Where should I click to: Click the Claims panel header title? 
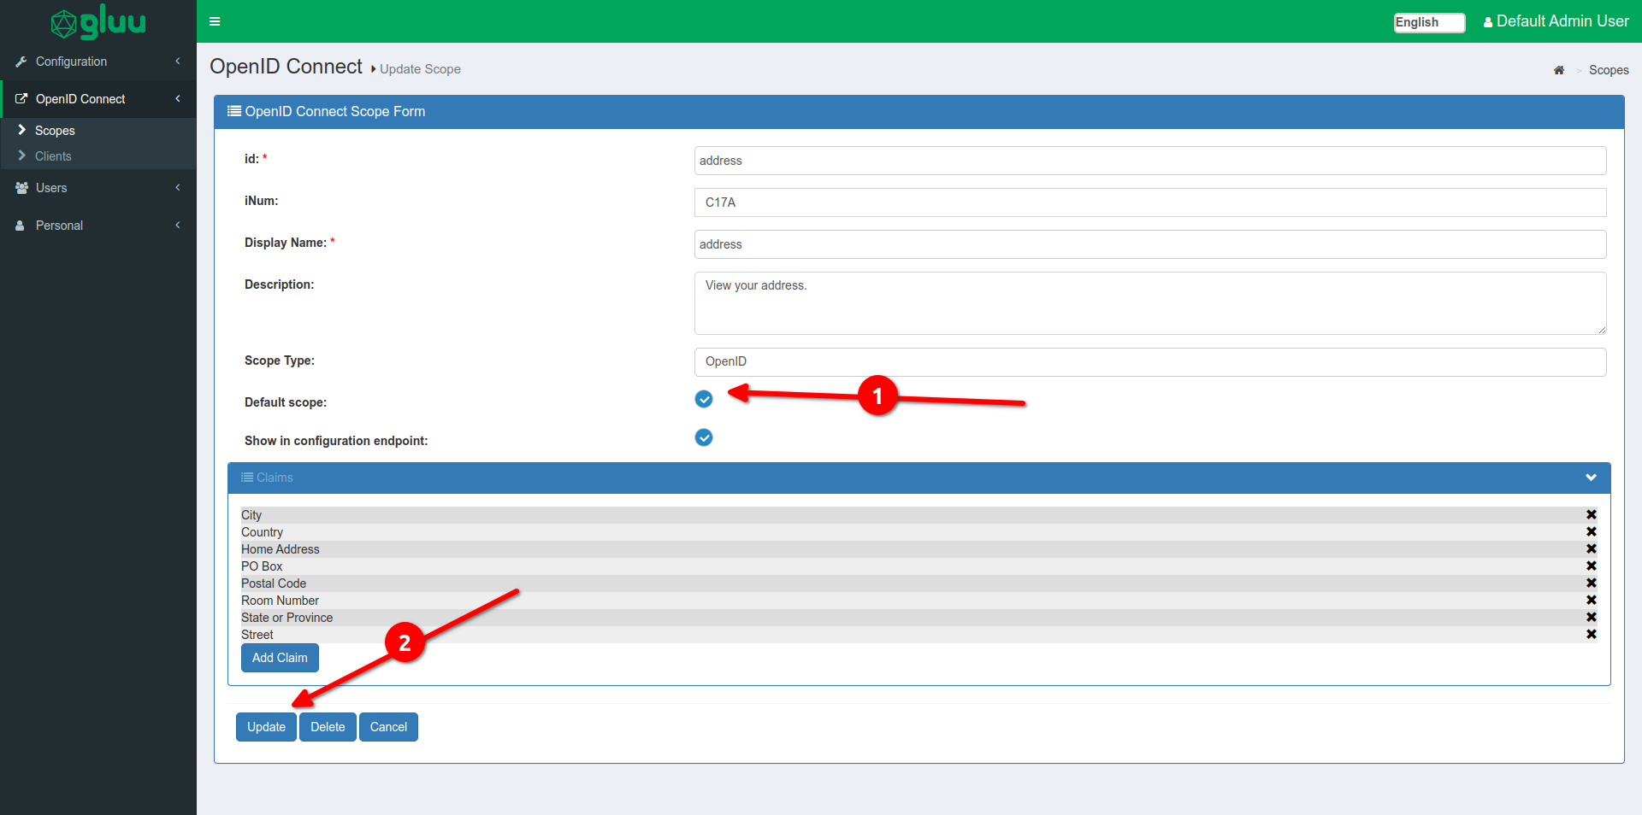pos(267,478)
